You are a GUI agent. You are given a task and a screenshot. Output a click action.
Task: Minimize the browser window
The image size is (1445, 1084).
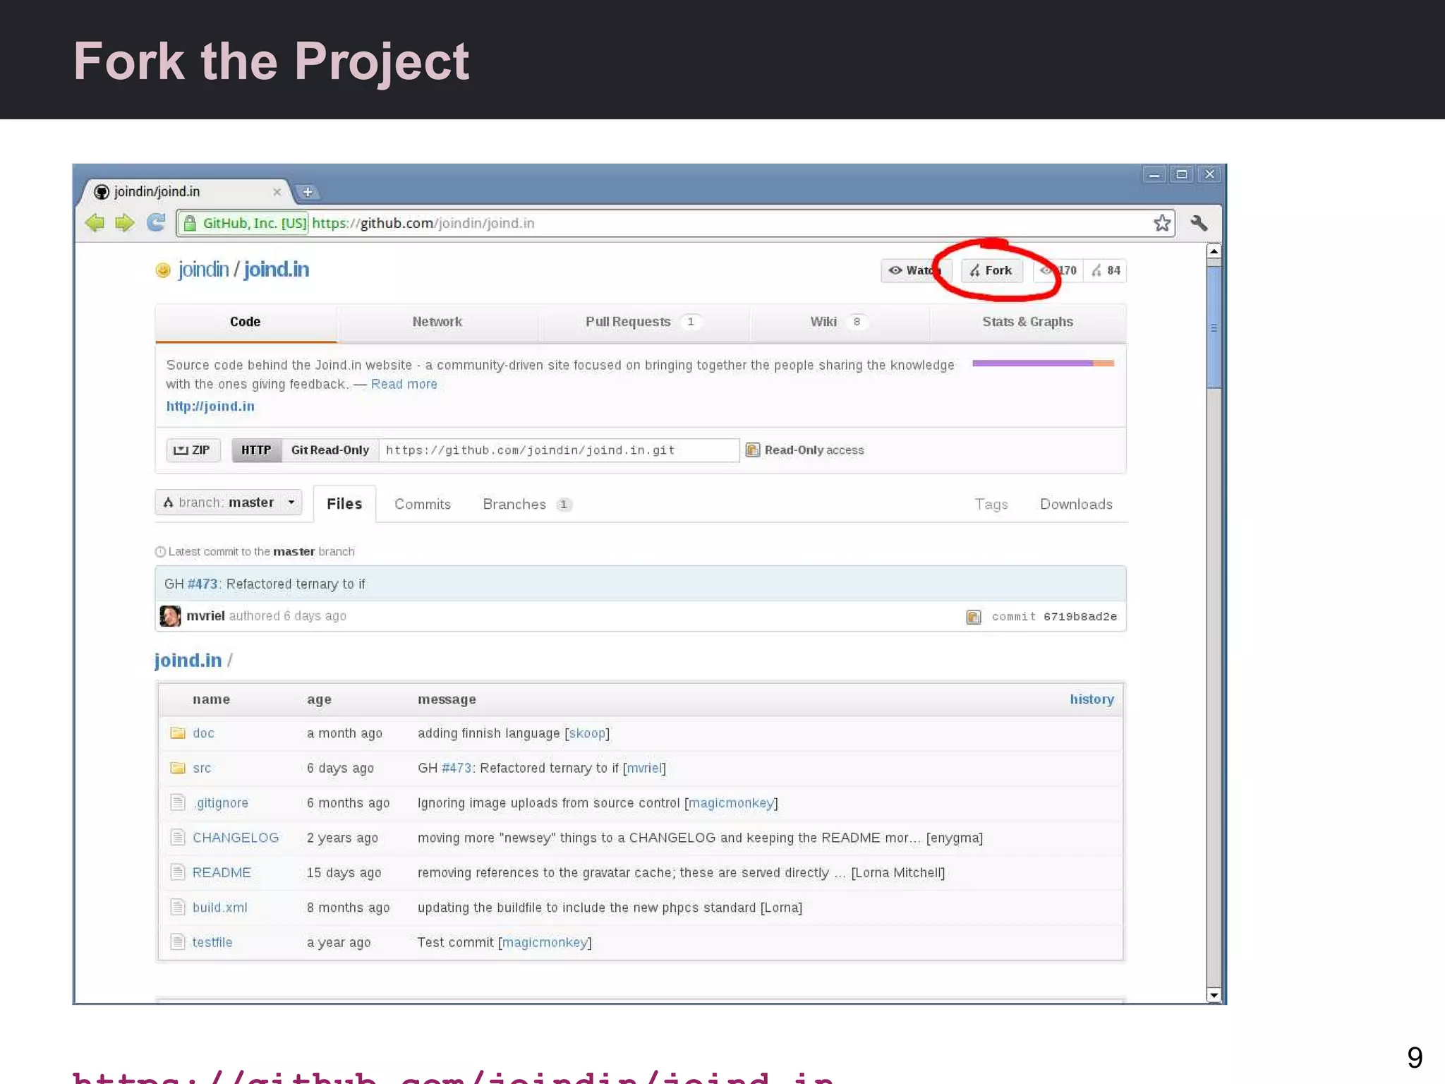[x=1154, y=174]
